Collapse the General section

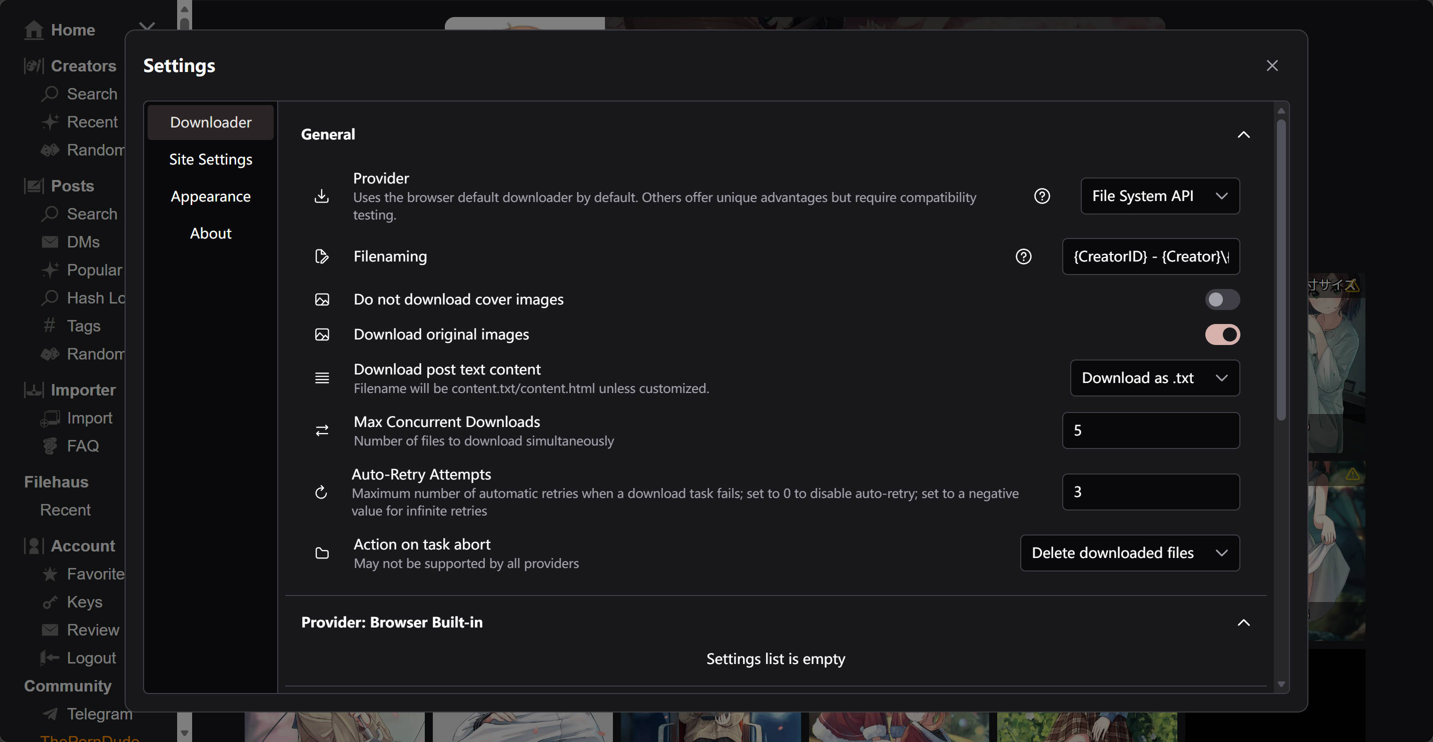pos(1243,134)
